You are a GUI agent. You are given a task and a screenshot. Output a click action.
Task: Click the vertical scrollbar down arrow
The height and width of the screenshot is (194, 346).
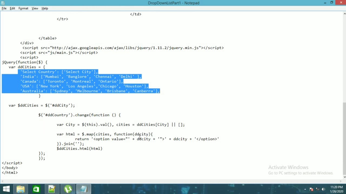click(x=344, y=177)
